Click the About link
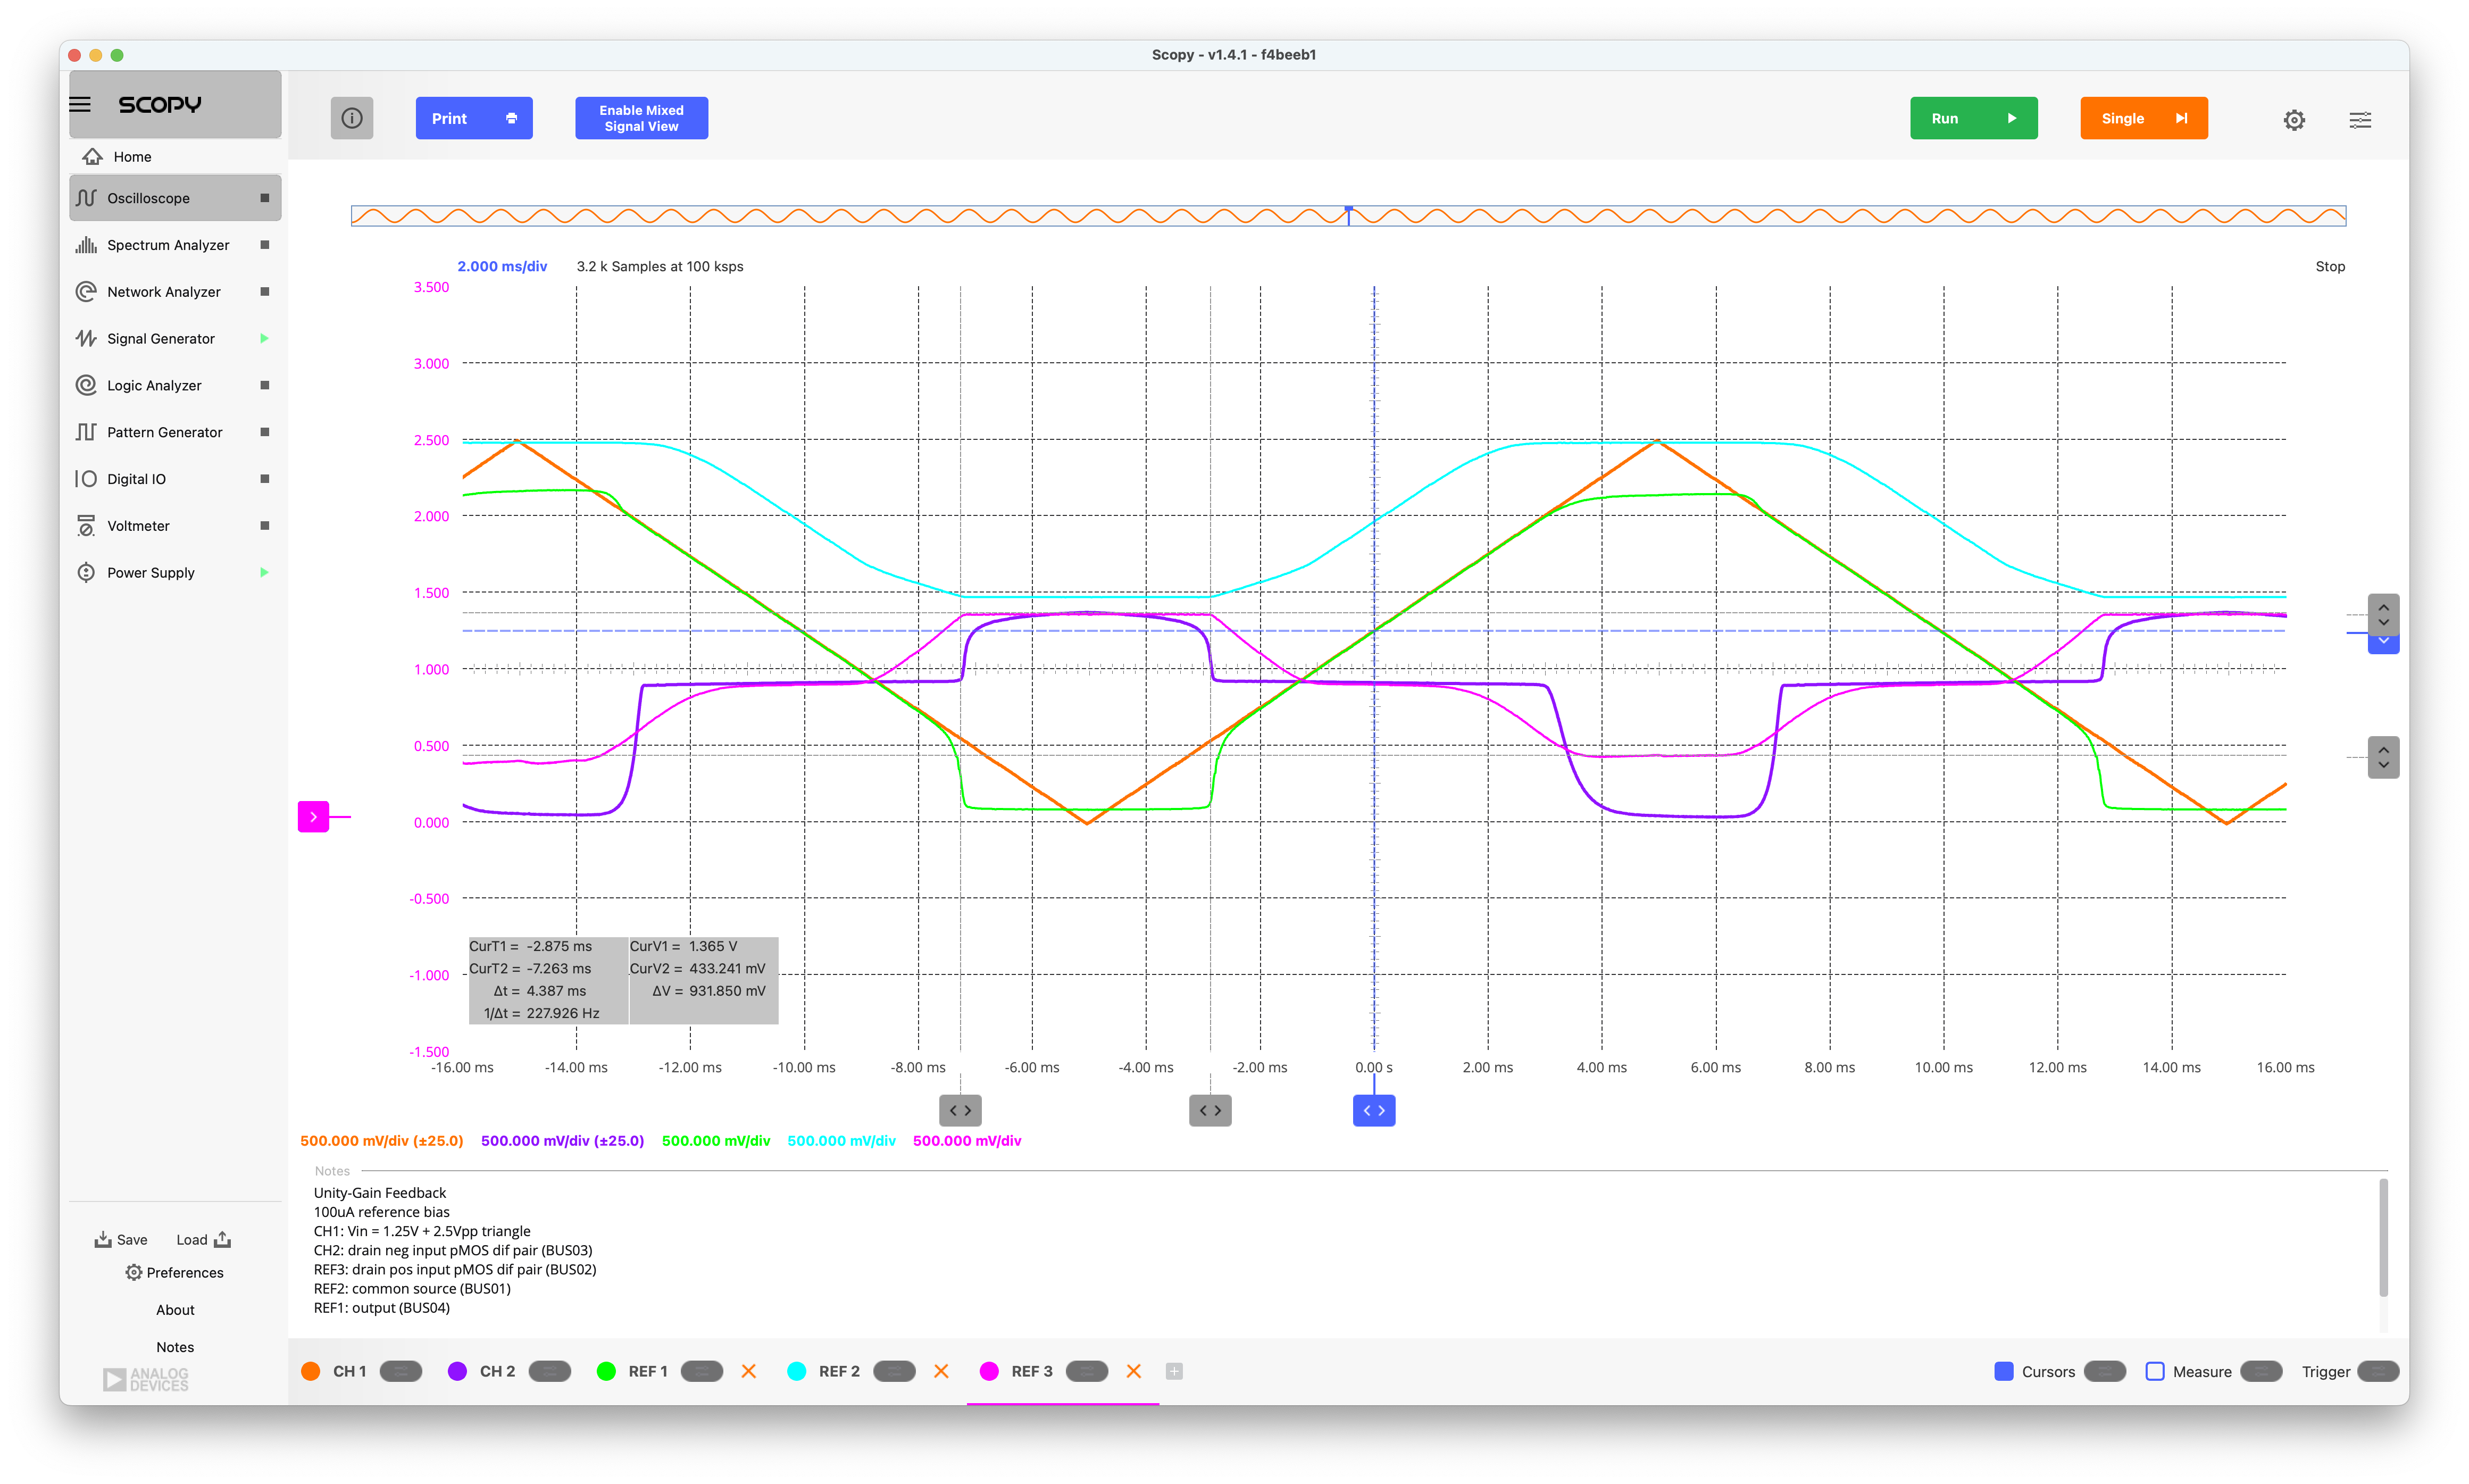 175,1310
